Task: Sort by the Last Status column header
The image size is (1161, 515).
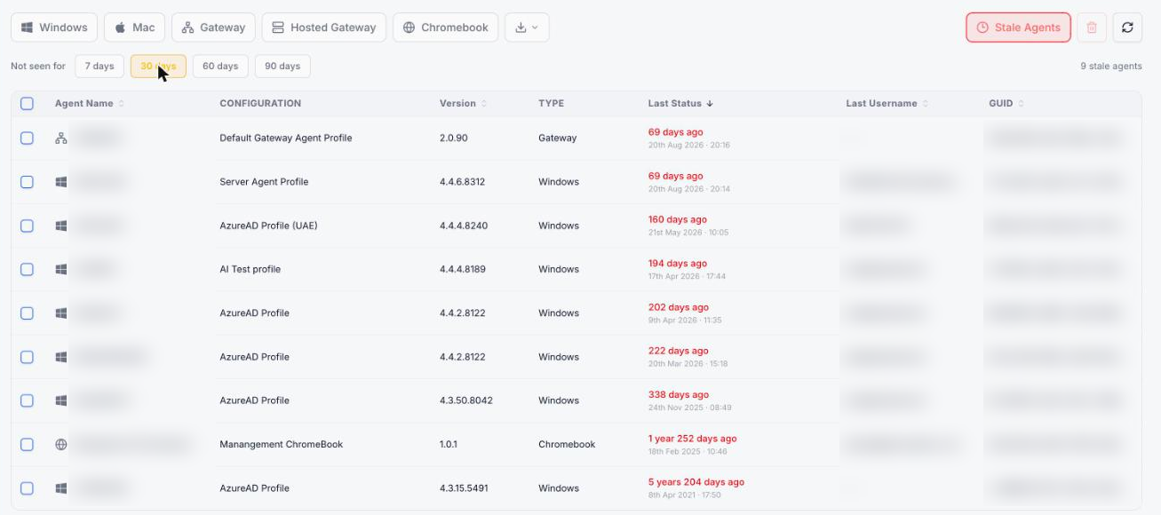Action: pyautogui.click(x=680, y=104)
